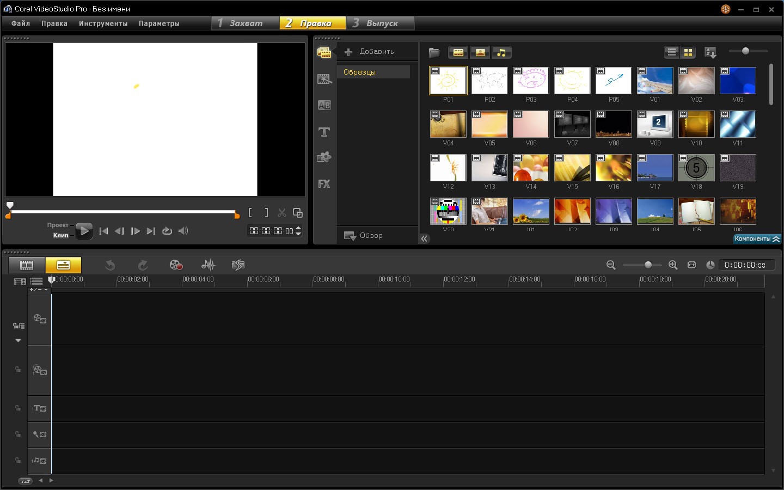Screen dimensions: 784x490
Task: Expand the Components panel
Action: pos(756,238)
